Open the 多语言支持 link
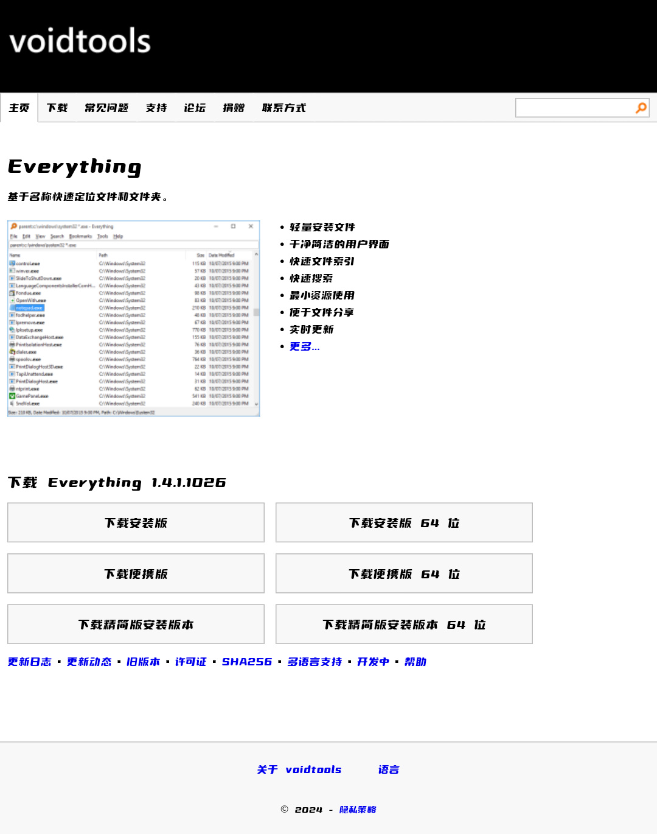The height and width of the screenshot is (834, 657). point(315,662)
